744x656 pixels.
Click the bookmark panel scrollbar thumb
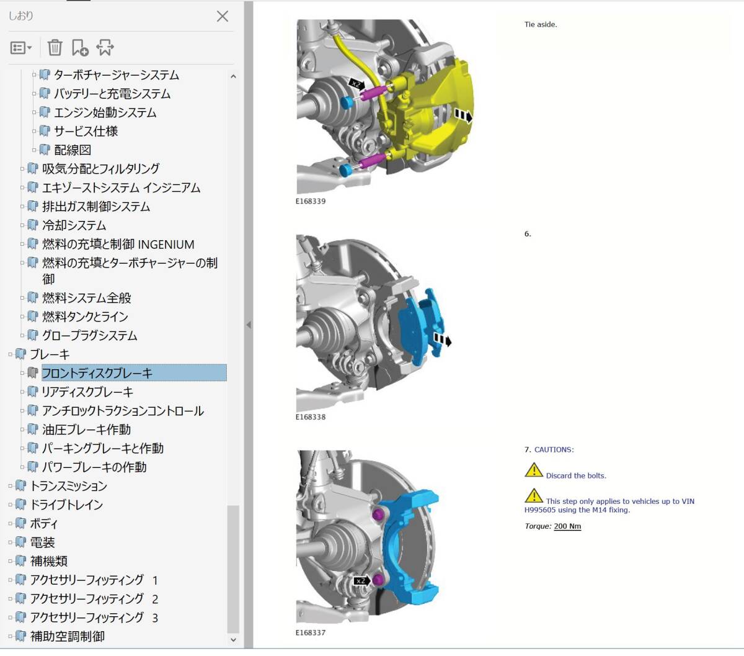click(233, 568)
